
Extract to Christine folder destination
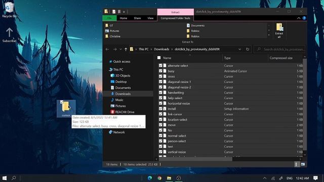pyautogui.click(x=113, y=36)
